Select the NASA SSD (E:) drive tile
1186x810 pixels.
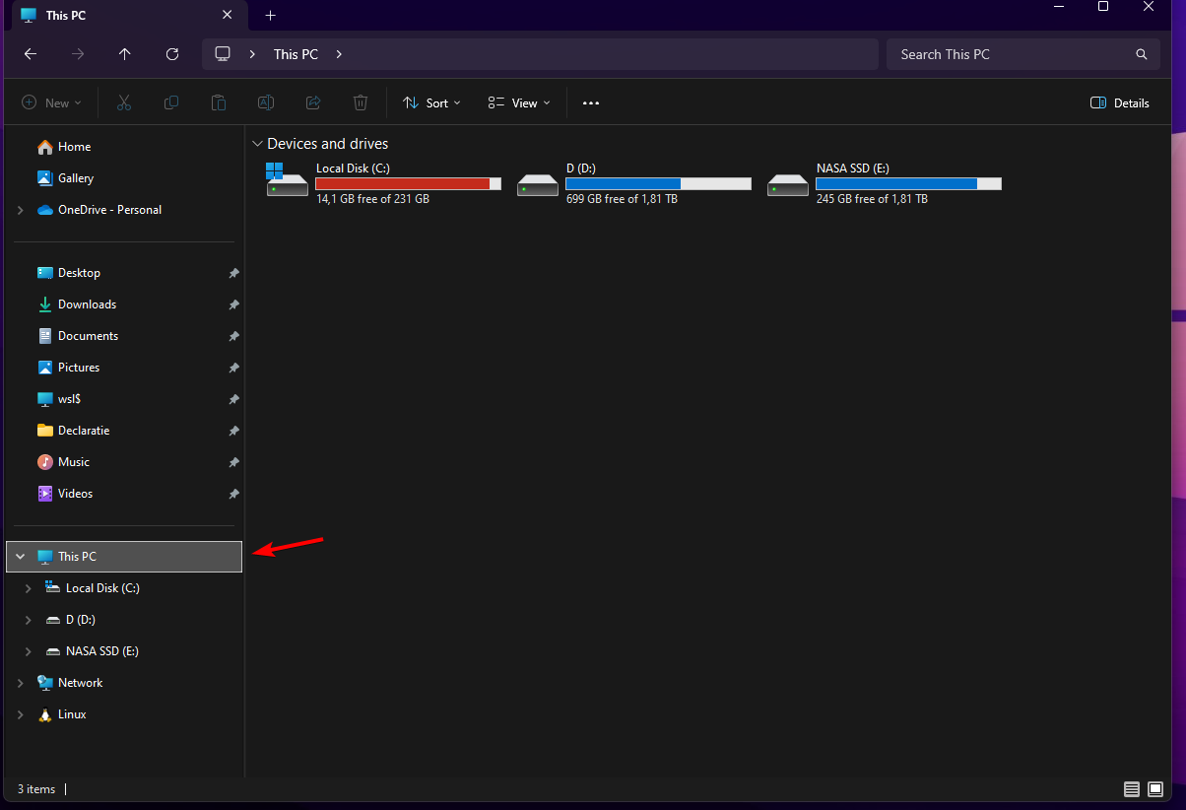pos(884,183)
